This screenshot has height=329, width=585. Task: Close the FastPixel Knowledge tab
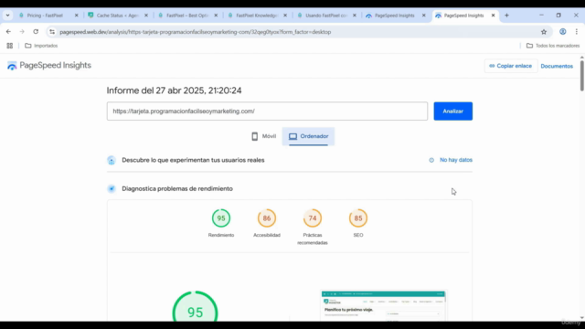pyautogui.click(x=285, y=16)
